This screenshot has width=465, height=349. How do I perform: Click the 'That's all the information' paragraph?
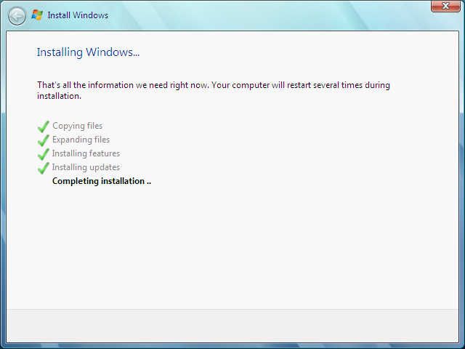[x=214, y=90]
